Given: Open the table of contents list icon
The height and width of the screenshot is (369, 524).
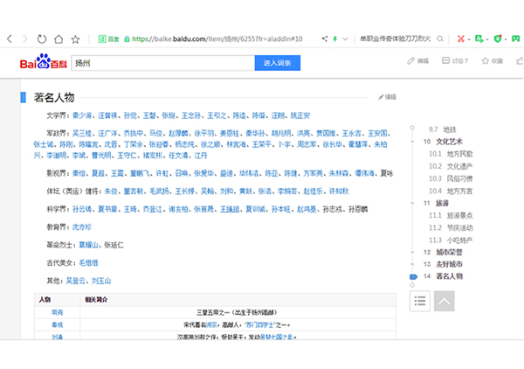Looking at the screenshot, I should coord(420,301).
